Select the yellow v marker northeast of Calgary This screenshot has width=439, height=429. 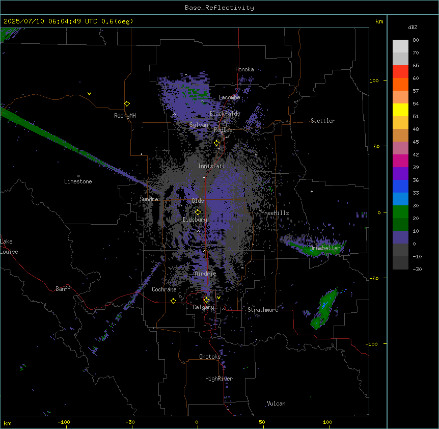[218, 298]
